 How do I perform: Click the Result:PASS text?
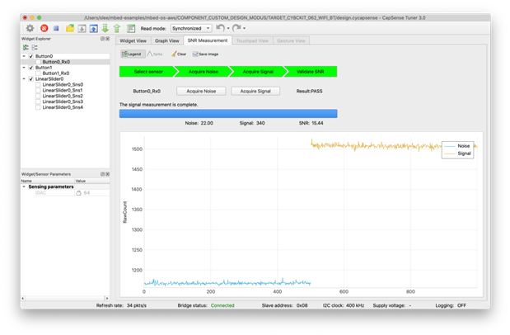309,92
